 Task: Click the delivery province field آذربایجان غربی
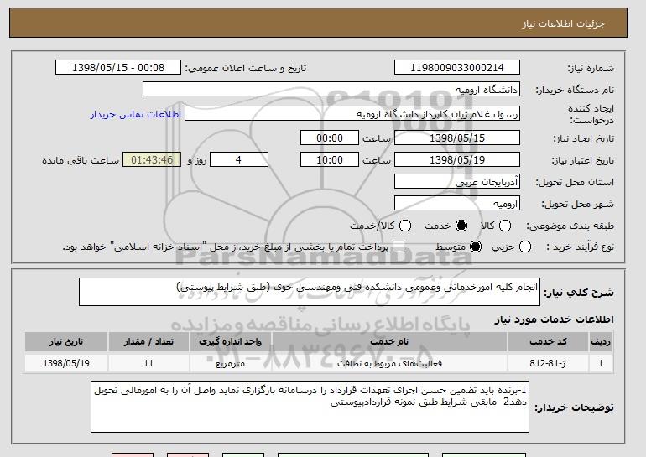pyautogui.click(x=457, y=182)
